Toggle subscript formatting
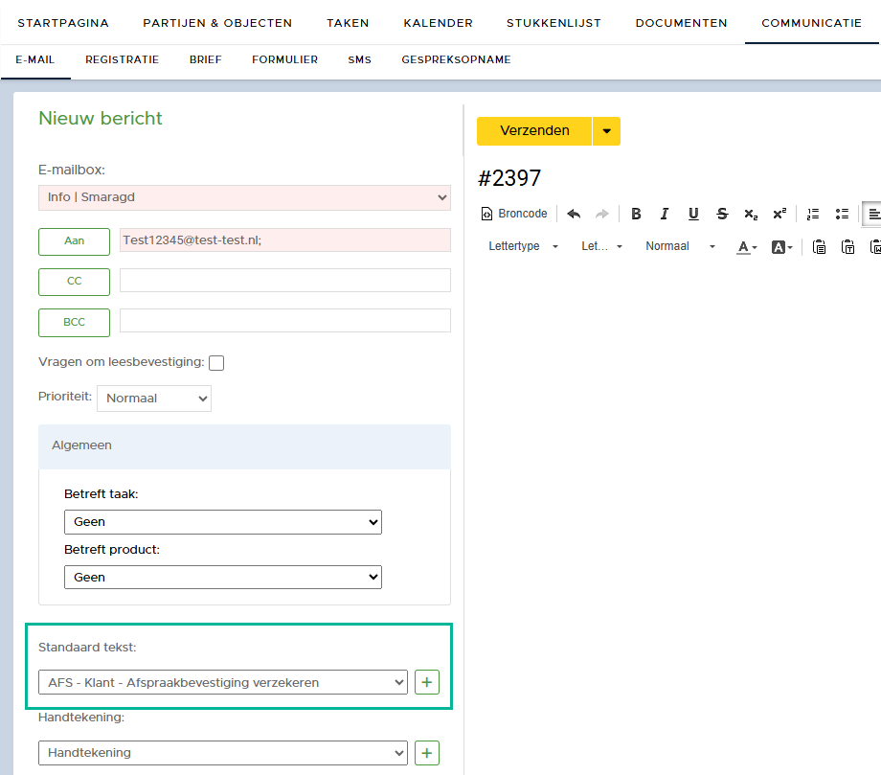 [751, 214]
